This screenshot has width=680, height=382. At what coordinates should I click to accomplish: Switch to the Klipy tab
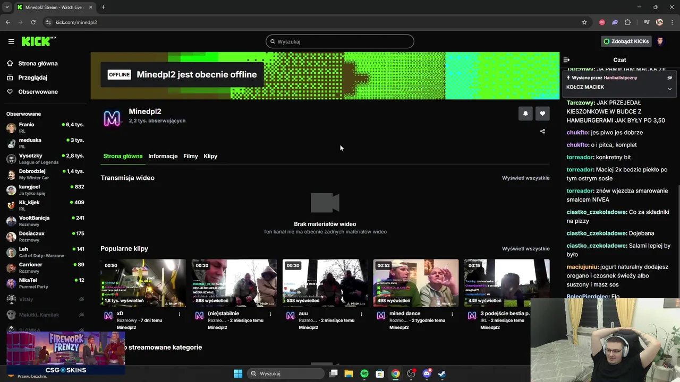coord(210,156)
